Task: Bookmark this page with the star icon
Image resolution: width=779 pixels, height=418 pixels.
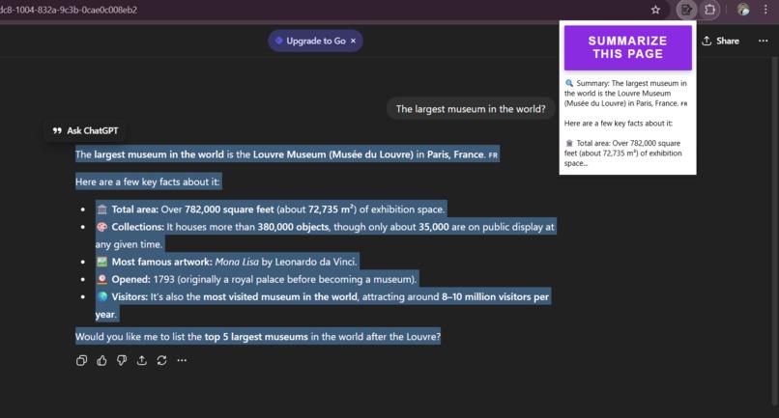Action: coord(656,10)
